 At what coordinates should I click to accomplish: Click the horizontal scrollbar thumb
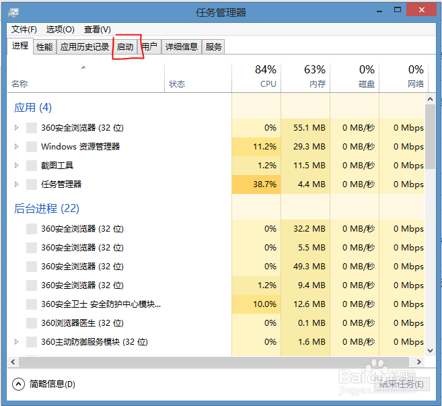[214, 362]
